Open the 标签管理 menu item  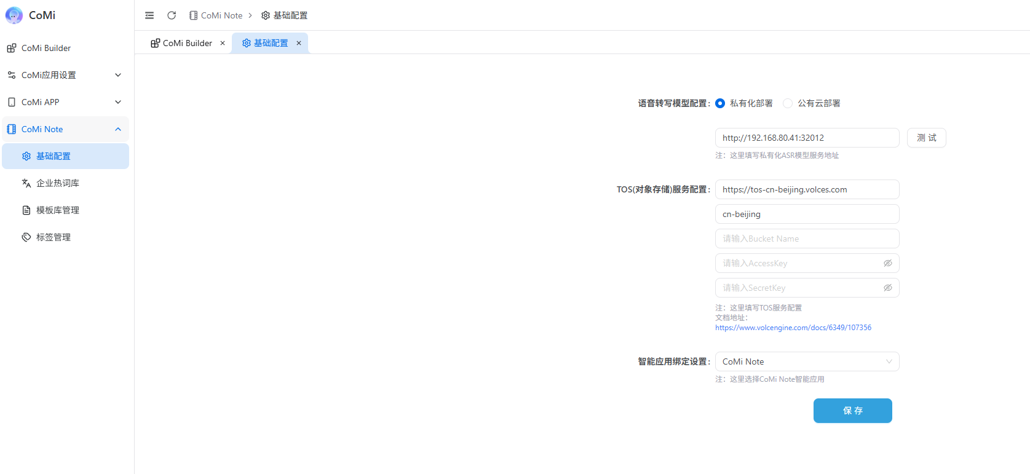click(66, 237)
